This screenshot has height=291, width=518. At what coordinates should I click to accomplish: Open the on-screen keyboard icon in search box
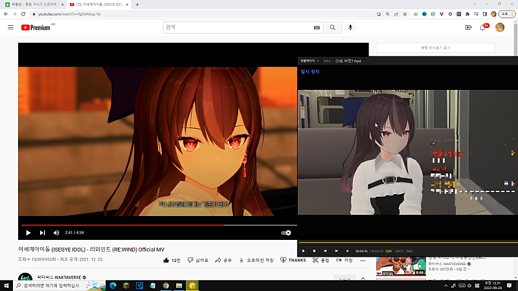(x=317, y=28)
